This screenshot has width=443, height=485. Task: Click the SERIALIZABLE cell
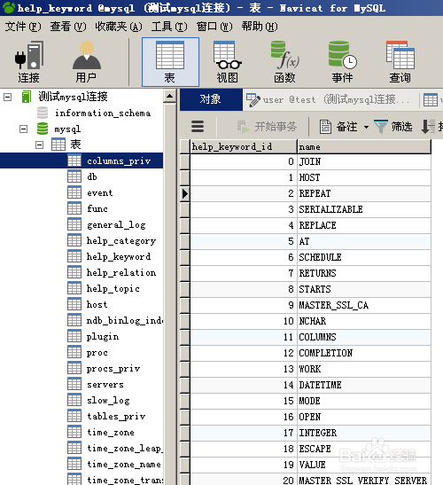[364, 209]
